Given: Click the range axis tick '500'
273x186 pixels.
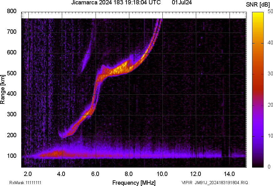Looking at the screenshot, I should click(x=12, y=73).
